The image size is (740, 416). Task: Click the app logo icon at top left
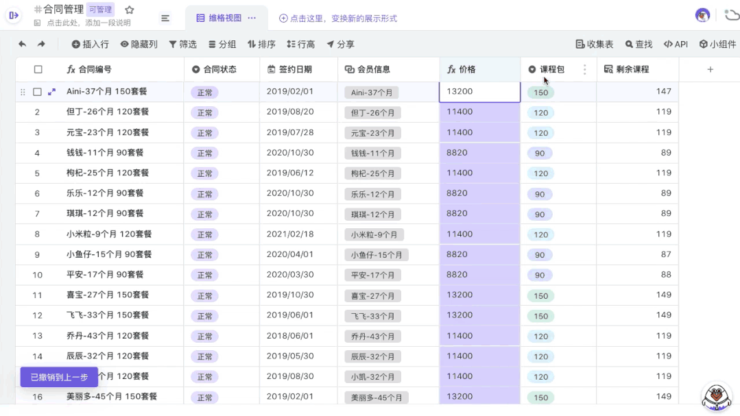coord(13,14)
